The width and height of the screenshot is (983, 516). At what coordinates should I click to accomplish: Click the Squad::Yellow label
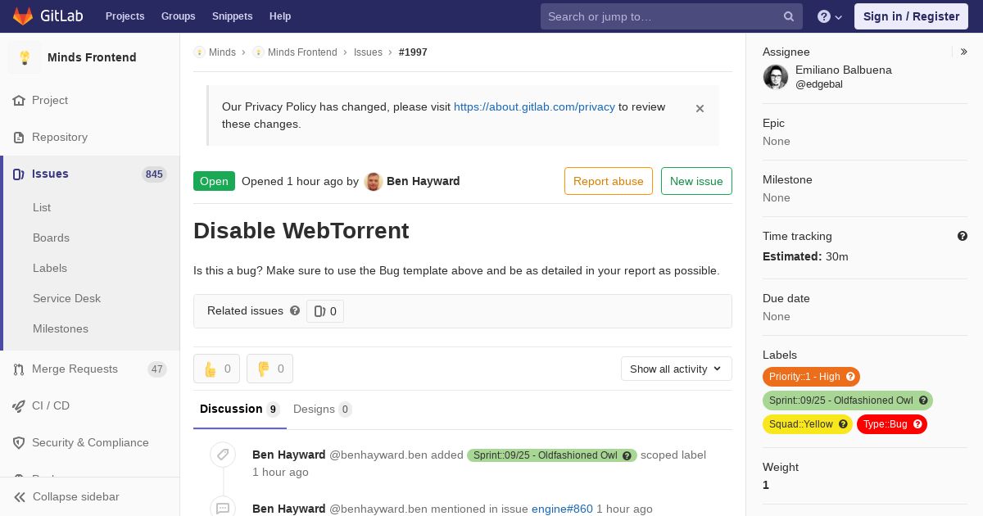[x=800, y=424]
